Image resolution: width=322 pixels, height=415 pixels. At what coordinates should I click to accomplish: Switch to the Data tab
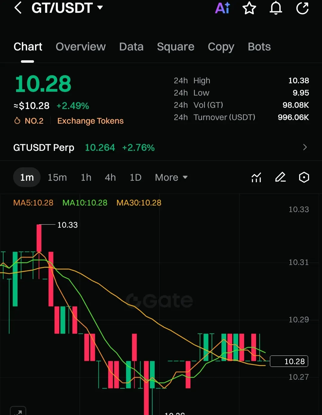tap(131, 47)
